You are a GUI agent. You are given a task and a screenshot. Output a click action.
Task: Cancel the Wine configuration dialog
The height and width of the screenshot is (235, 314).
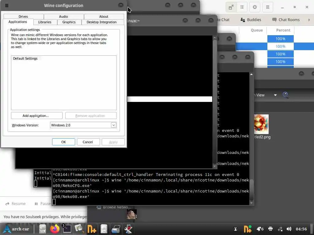coord(88,142)
